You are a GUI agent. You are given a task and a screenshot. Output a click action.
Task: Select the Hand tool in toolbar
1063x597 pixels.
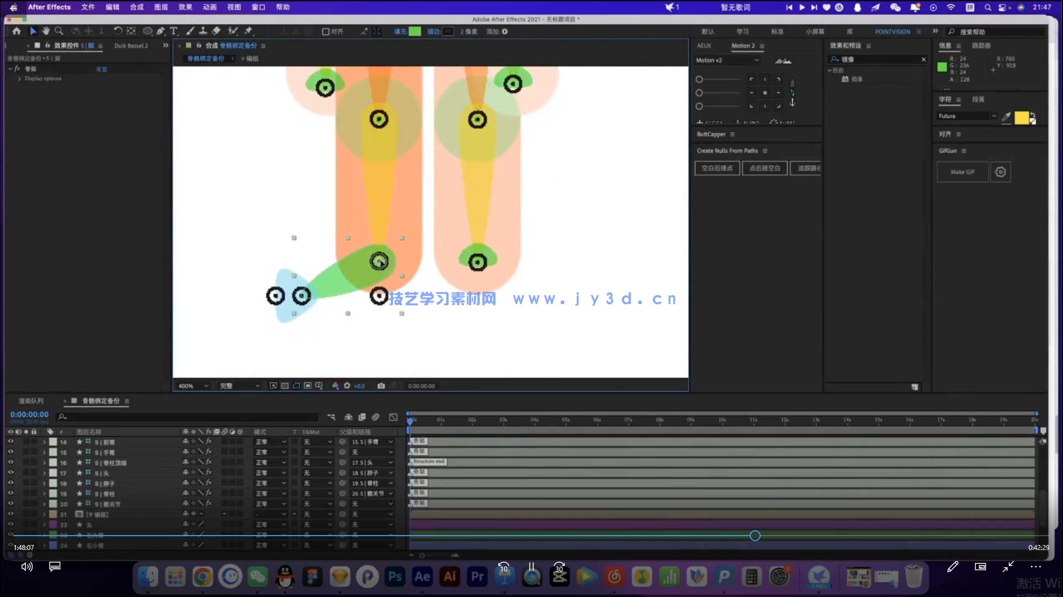[46, 32]
